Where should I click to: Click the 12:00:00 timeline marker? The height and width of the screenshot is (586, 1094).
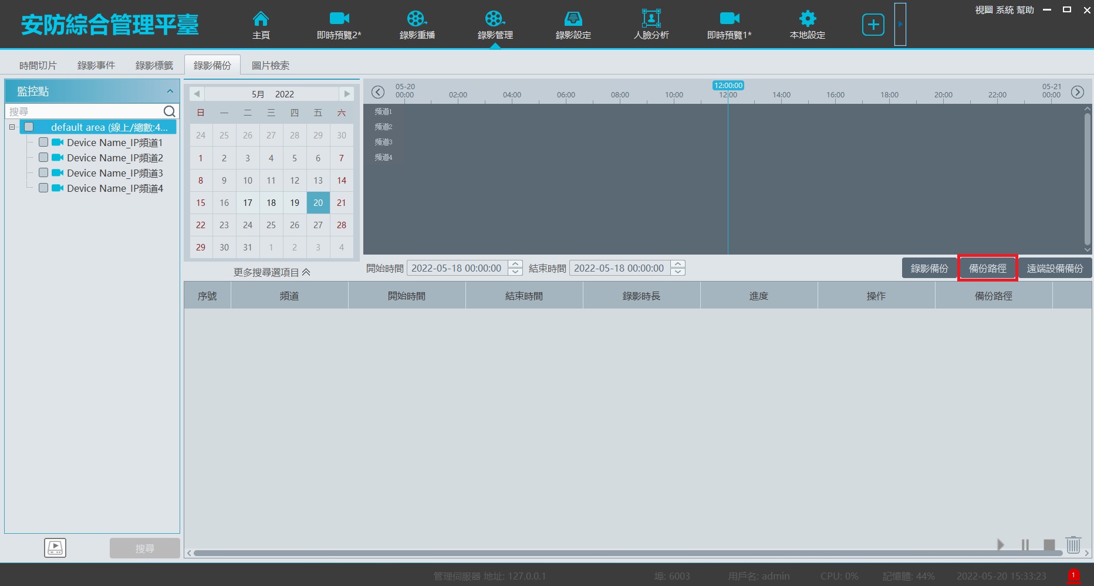(x=728, y=86)
